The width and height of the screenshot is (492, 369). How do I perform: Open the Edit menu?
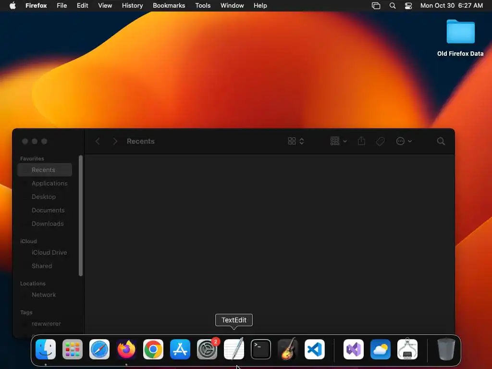point(83,6)
